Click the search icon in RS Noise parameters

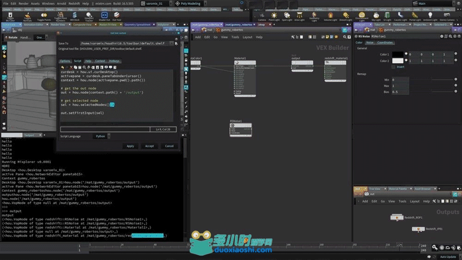(450, 37)
